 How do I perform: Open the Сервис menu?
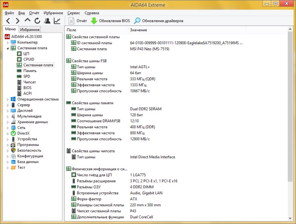(x=74, y=13)
